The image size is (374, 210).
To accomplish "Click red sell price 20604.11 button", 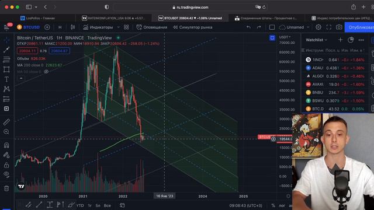I will 27,51.
